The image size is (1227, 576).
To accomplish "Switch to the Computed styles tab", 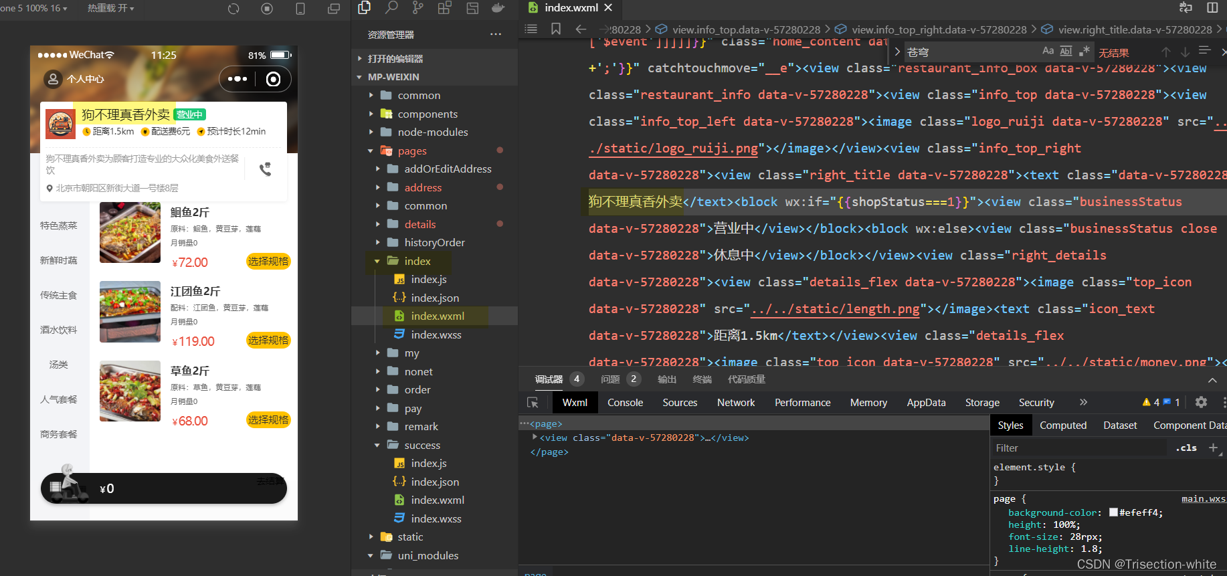I will coord(1063,425).
